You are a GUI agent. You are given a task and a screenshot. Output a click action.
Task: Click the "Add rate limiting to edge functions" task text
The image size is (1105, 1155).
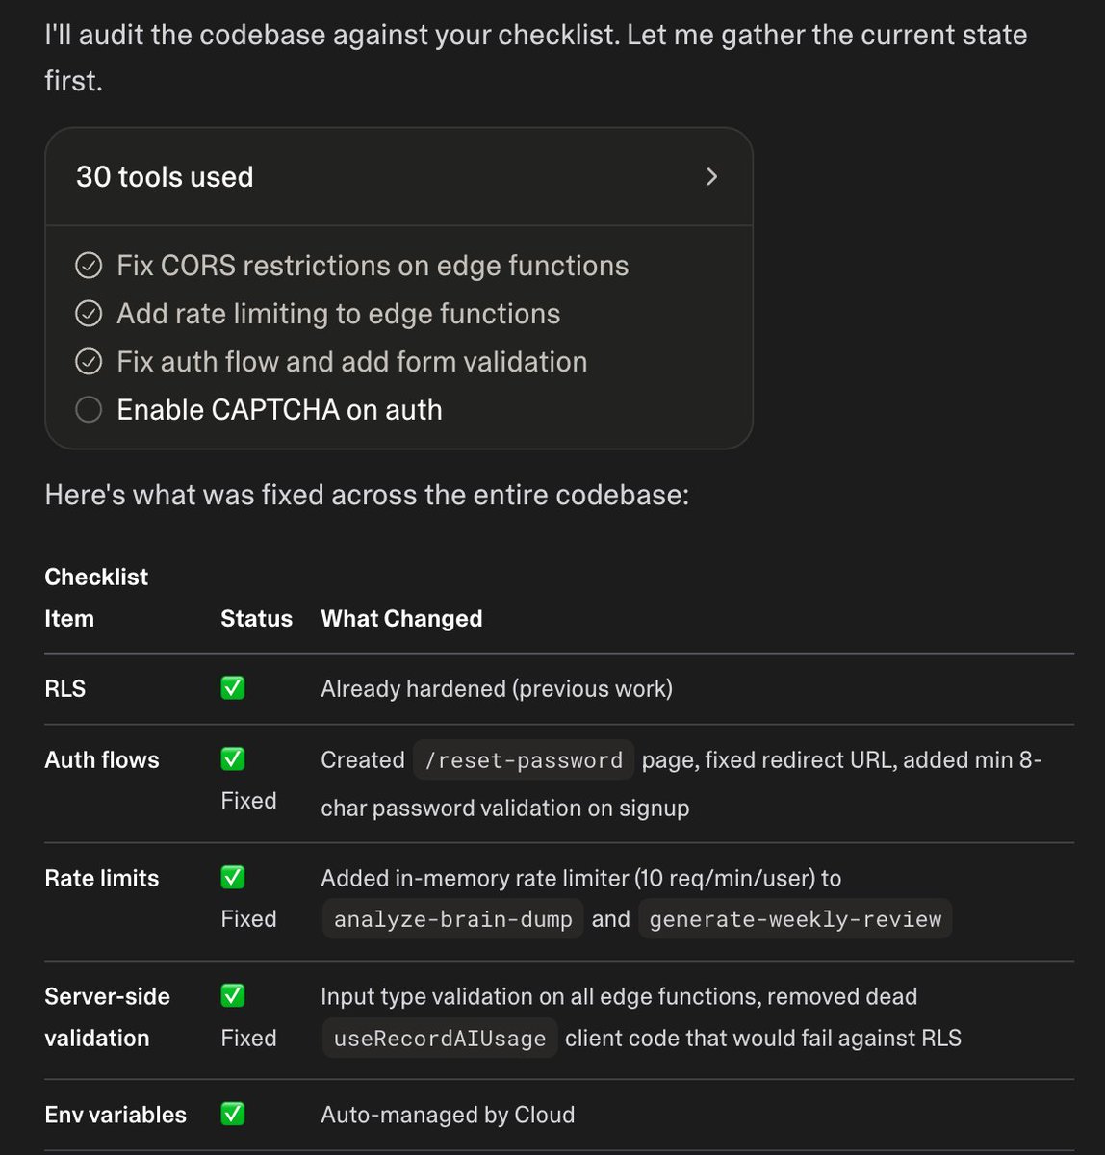[338, 314]
